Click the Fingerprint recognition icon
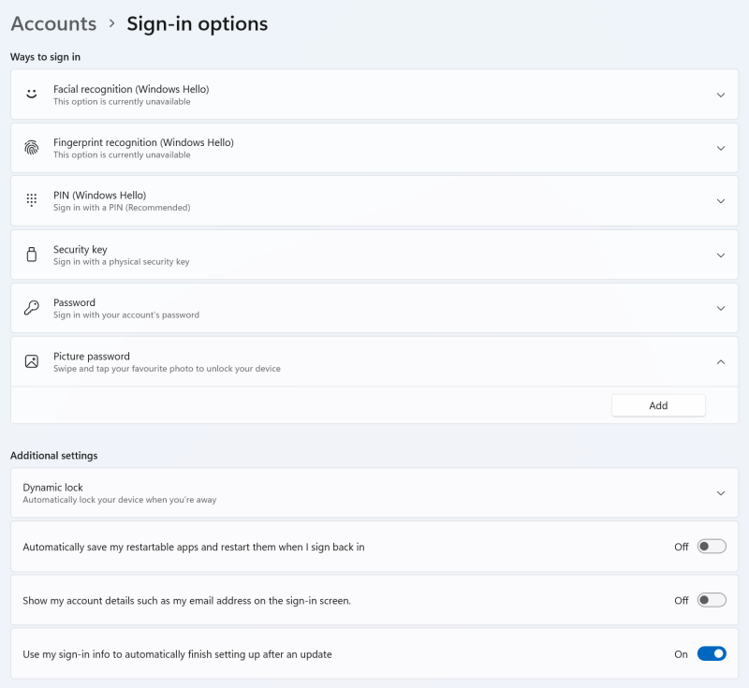Screen dimensions: 749x688 (x=31, y=148)
